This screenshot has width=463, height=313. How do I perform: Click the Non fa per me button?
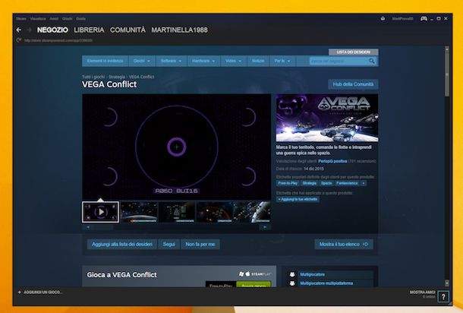200,244
